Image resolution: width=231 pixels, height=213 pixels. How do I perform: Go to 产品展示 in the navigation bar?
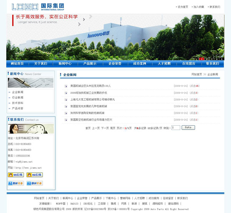[90, 64]
